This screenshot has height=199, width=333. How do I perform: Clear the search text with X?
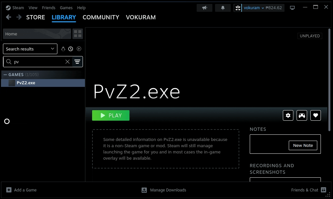point(68,62)
